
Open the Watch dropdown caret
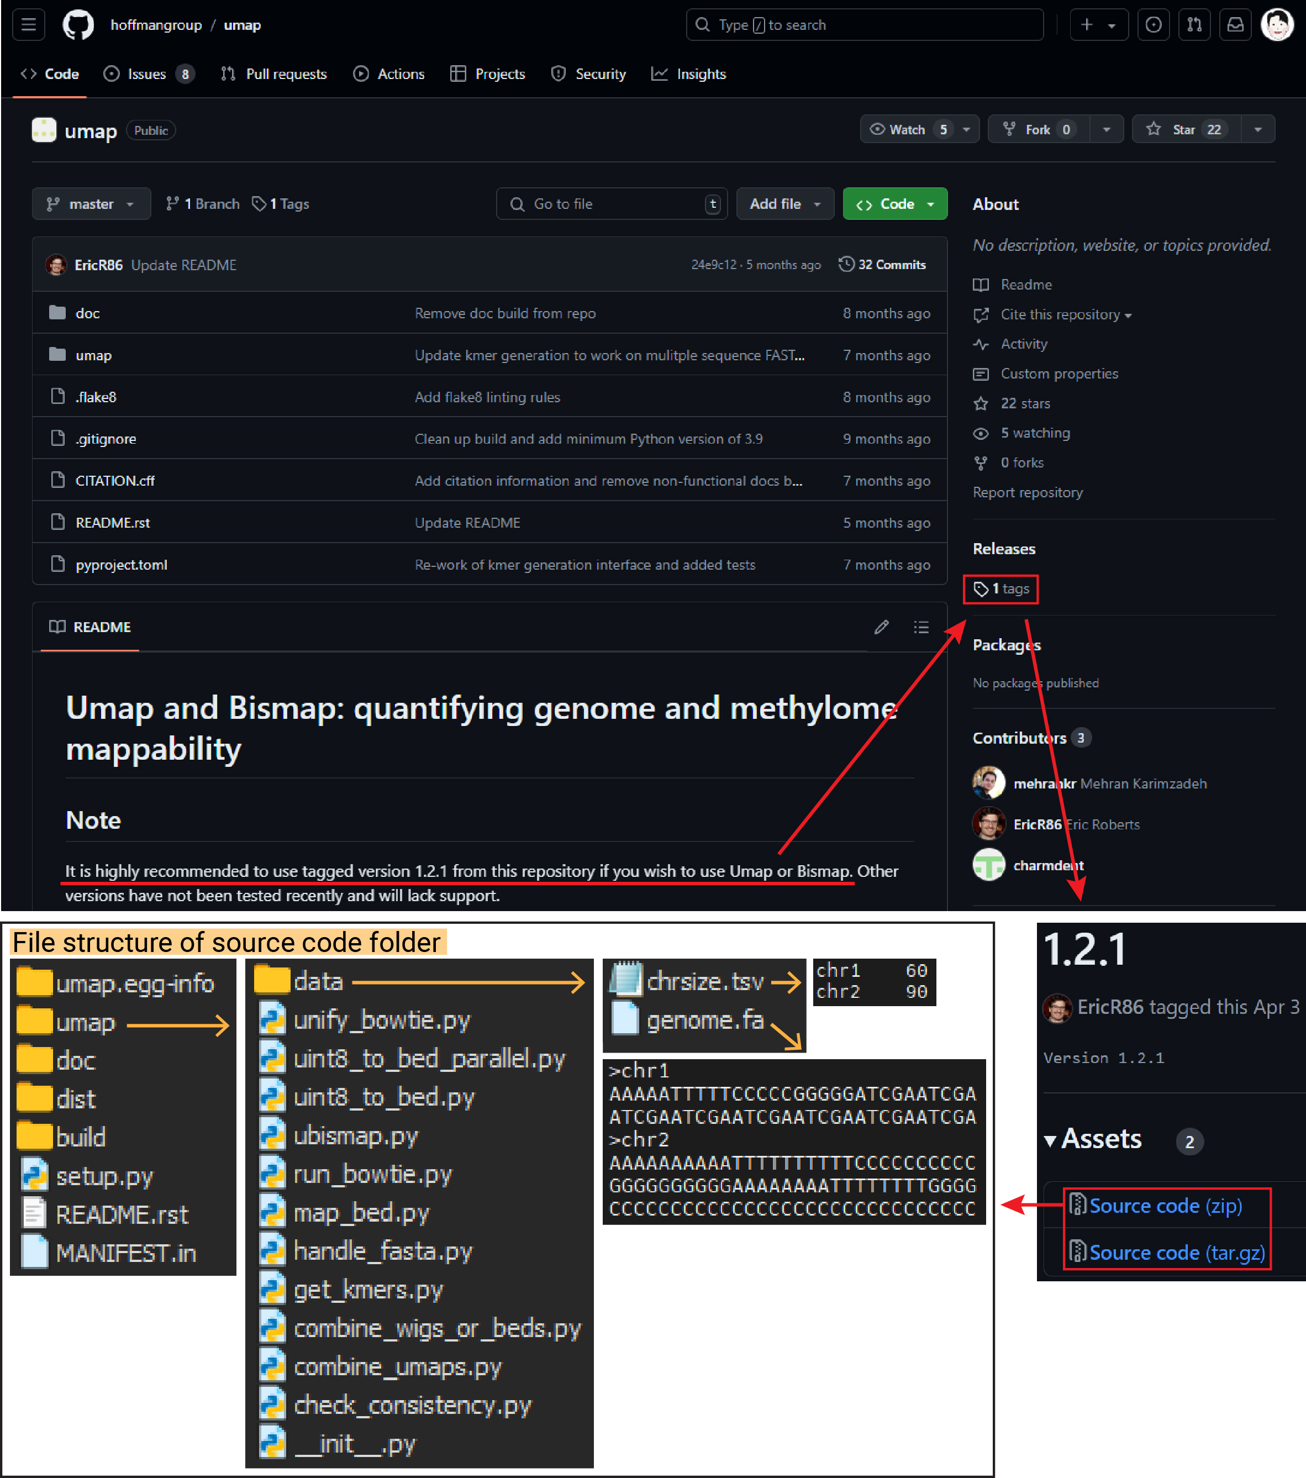click(x=966, y=129)
